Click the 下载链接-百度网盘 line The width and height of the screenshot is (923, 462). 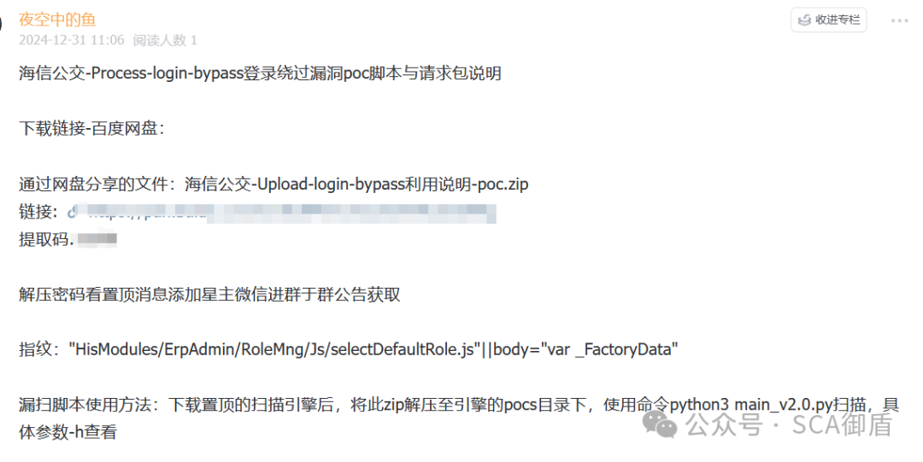(x=91, y=128)
